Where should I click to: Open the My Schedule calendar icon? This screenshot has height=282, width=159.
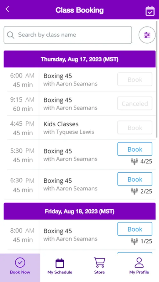[x=60, y=263]
